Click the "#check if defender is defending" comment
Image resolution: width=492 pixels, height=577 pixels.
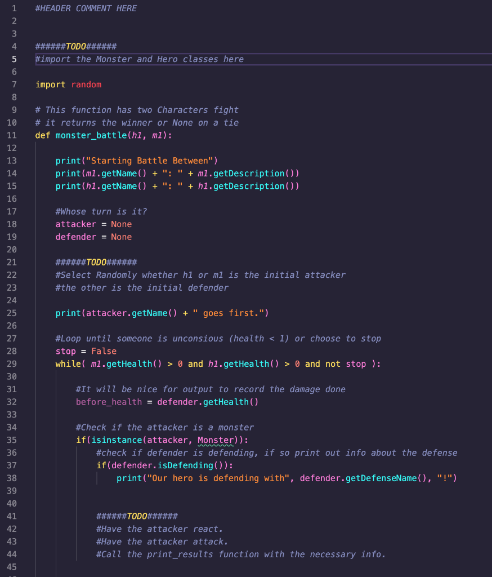pyautogui.click(x=276, y=452)
